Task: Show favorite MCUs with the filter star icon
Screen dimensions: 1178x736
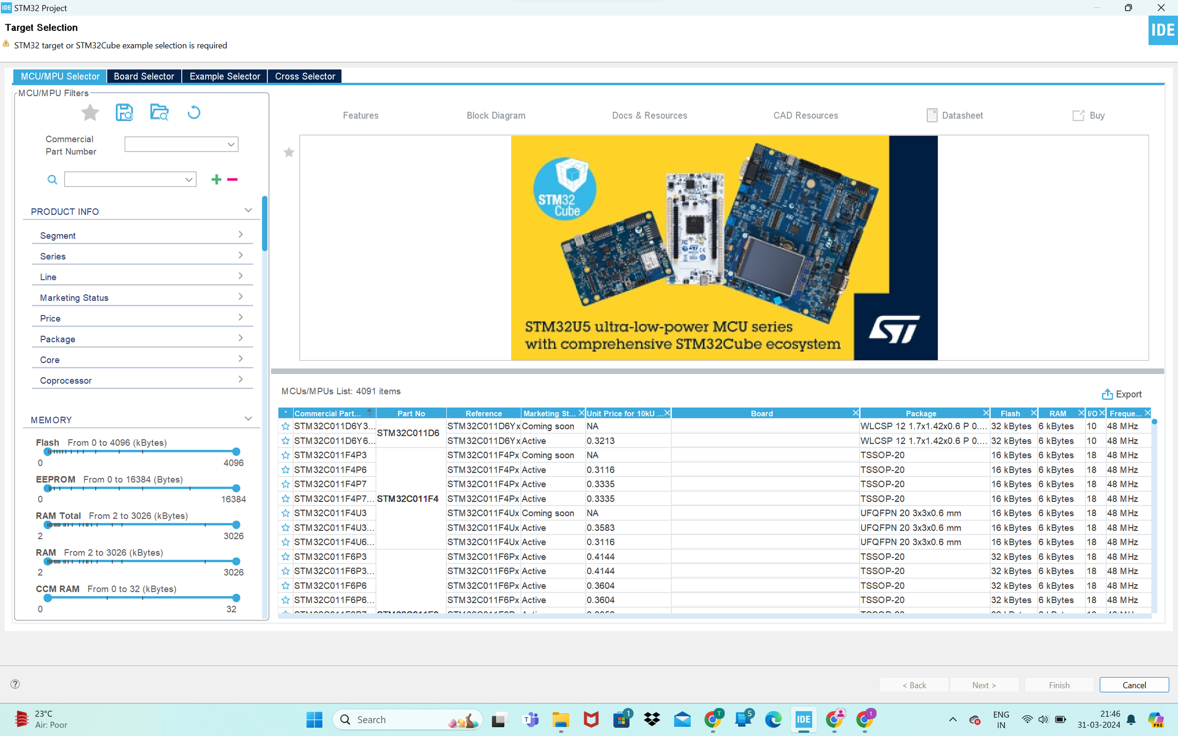Action: 90,113
